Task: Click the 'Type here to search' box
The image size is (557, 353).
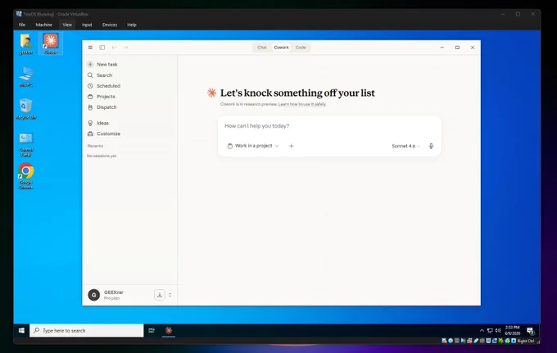Action: click(87, 331)
